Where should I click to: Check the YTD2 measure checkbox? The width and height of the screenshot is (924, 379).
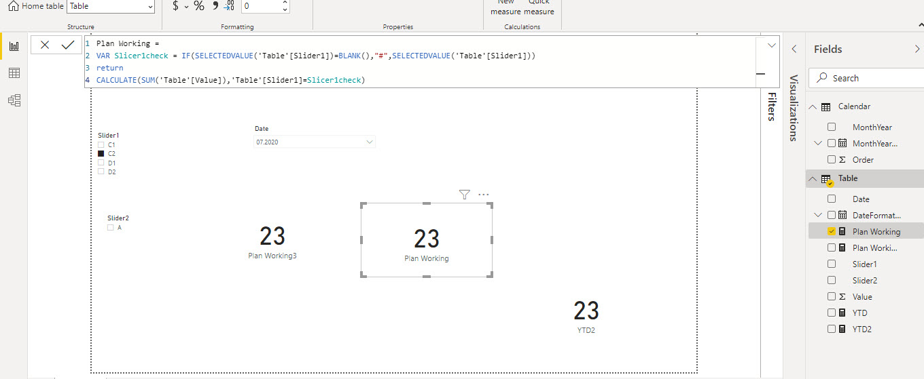tap(832, 329)
